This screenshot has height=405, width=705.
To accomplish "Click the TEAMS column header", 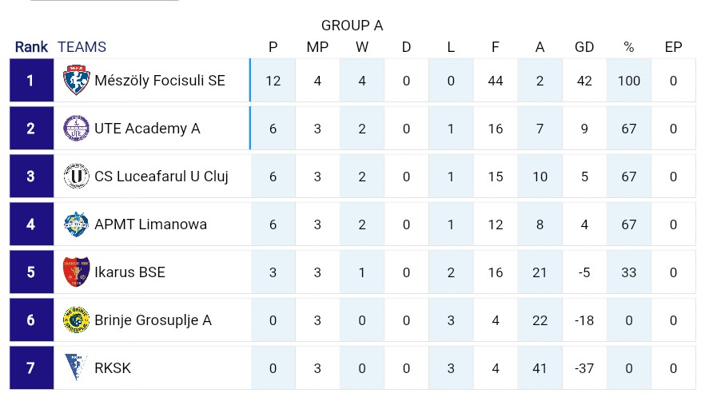I will pos(82,47).
